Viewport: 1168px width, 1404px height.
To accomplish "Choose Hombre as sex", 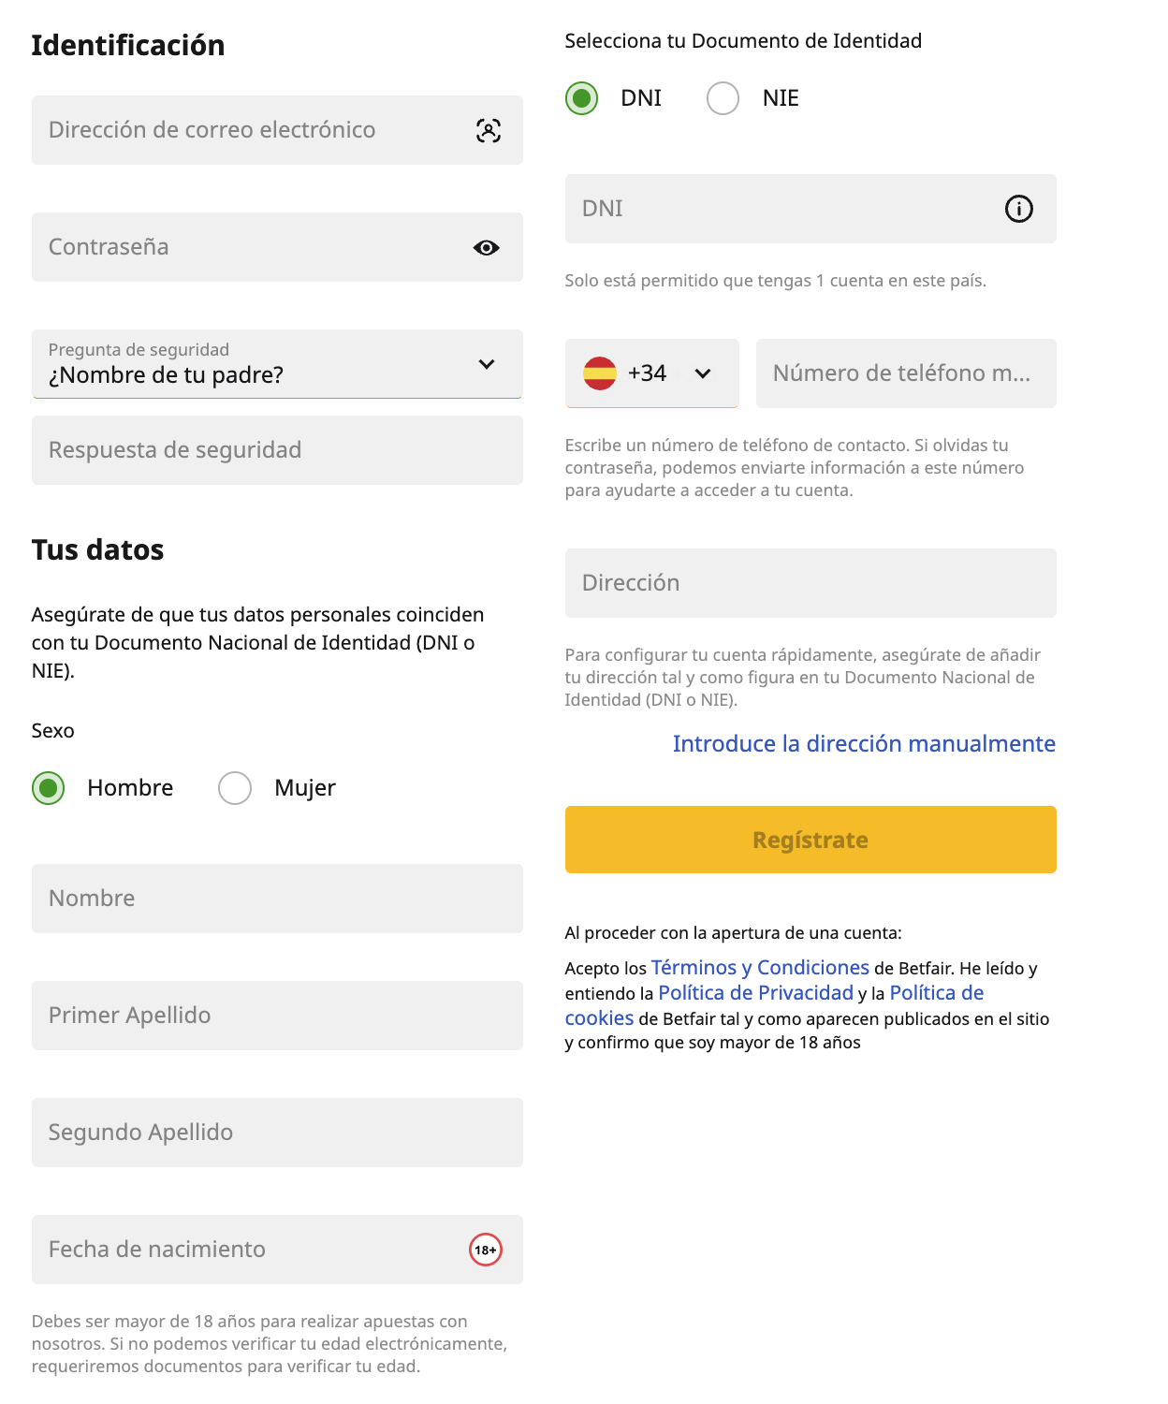I will (49, 788).
